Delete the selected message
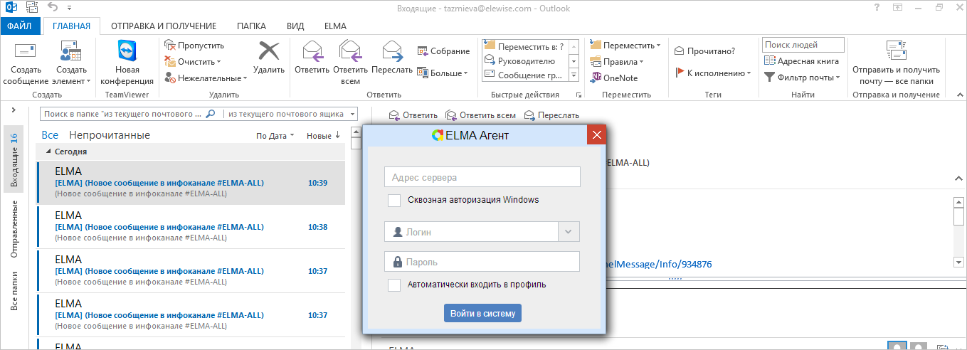967x350 pixels. tap(268, 58)
